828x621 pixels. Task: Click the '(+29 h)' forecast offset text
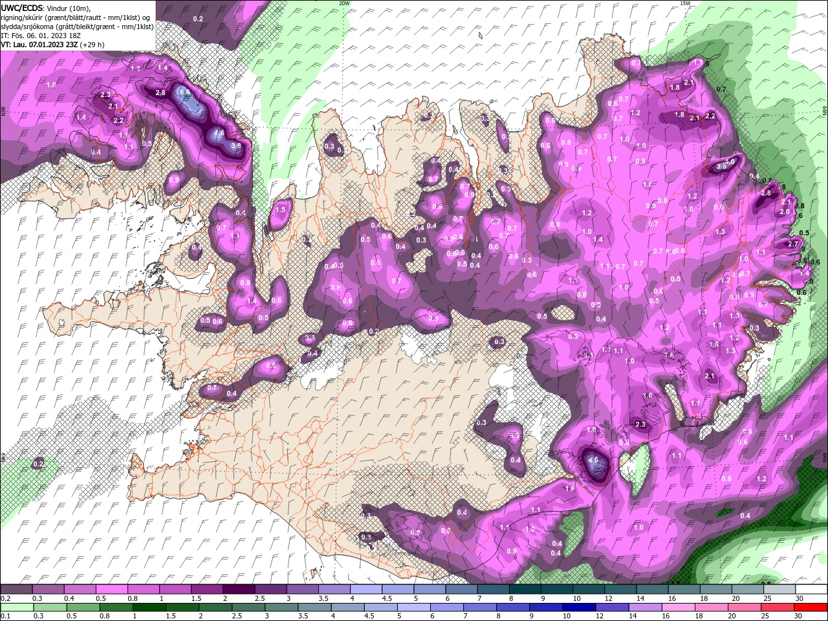(x=93, y=45)
